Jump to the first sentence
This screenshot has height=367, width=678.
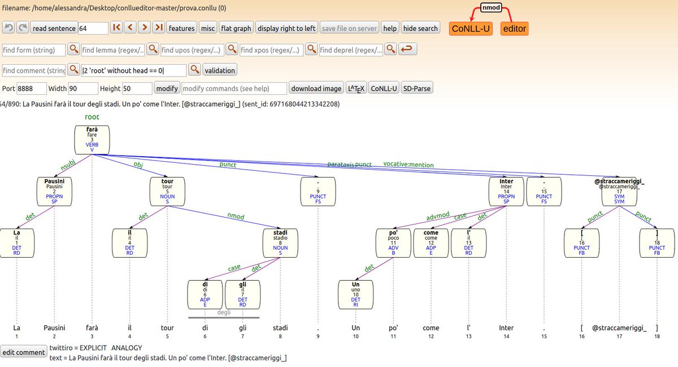point(117,26)
